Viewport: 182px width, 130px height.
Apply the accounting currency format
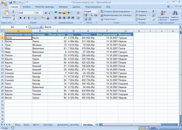click(86, 15)
